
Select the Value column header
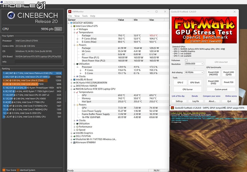click(x=125, y=20)
